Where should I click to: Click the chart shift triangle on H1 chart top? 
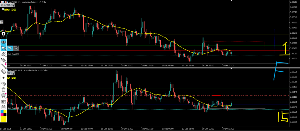click(232, 1)
